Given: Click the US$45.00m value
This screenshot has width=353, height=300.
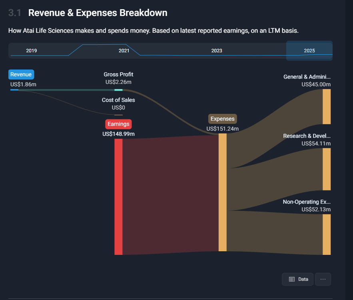Looking at the screenshot, I should pos(316,85).
